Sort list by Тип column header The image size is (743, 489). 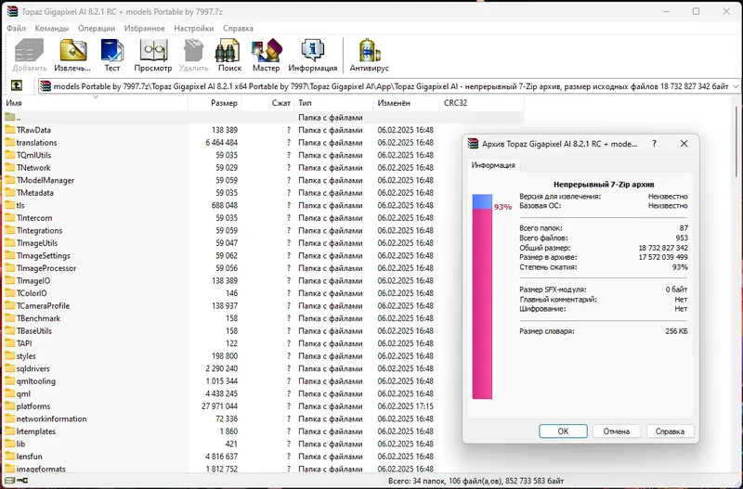tap(333, 103)
